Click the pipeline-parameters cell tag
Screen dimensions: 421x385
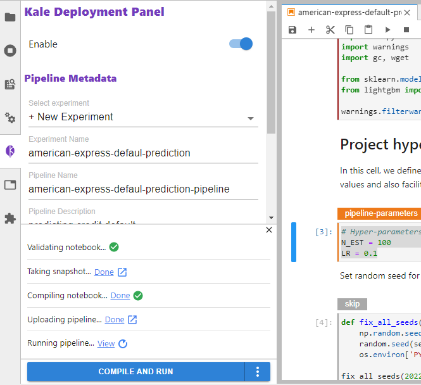pyautogui.click(x=379, y=213)
